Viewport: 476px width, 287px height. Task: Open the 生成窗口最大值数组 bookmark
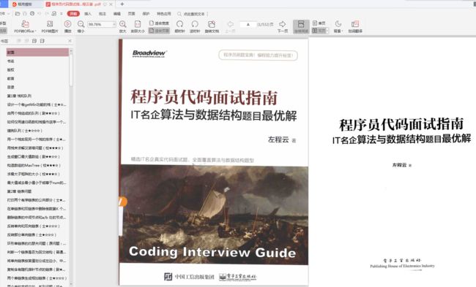(34, 157)
